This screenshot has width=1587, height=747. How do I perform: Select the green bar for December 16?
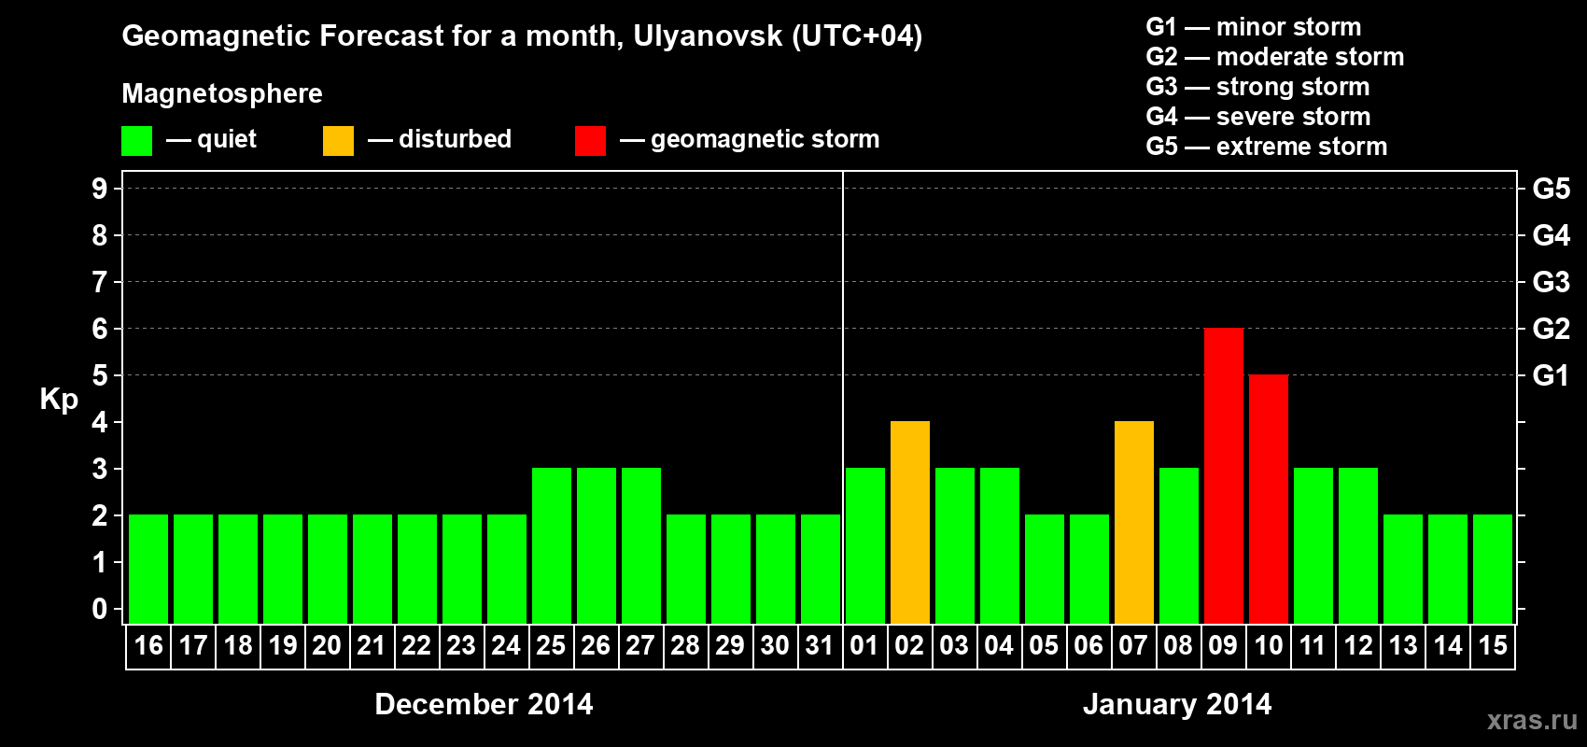tap(148, 570)
